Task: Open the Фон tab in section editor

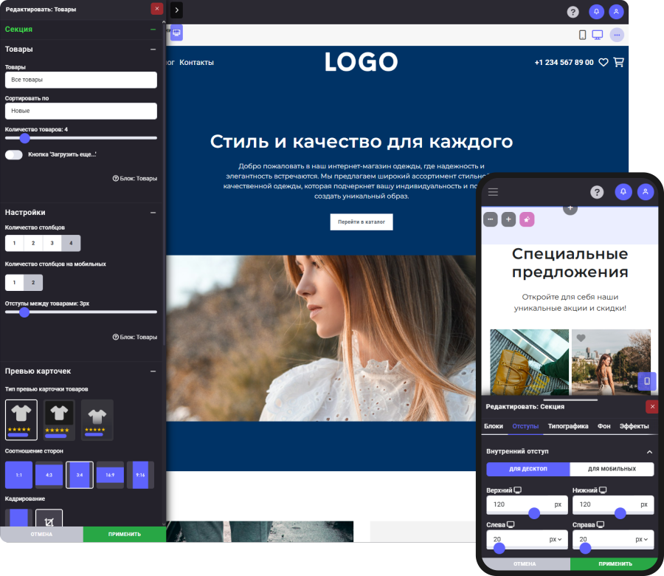Action: coord(604,426)
